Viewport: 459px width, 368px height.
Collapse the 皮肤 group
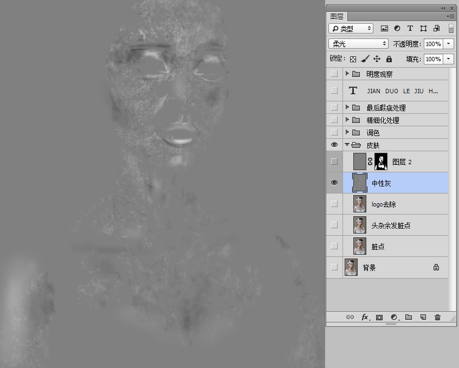pyautogui.click(x=347, y=145)
